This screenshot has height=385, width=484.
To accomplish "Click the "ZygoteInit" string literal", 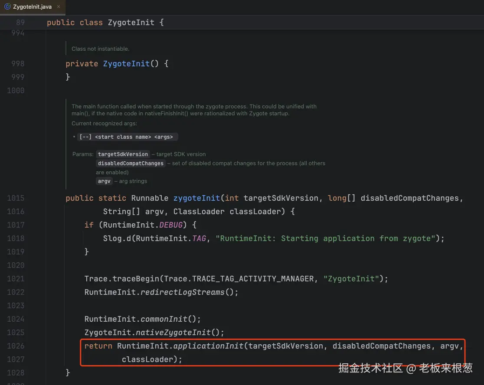I will coord(351,279).
